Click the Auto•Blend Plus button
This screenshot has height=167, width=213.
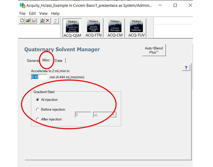[154, 50]
